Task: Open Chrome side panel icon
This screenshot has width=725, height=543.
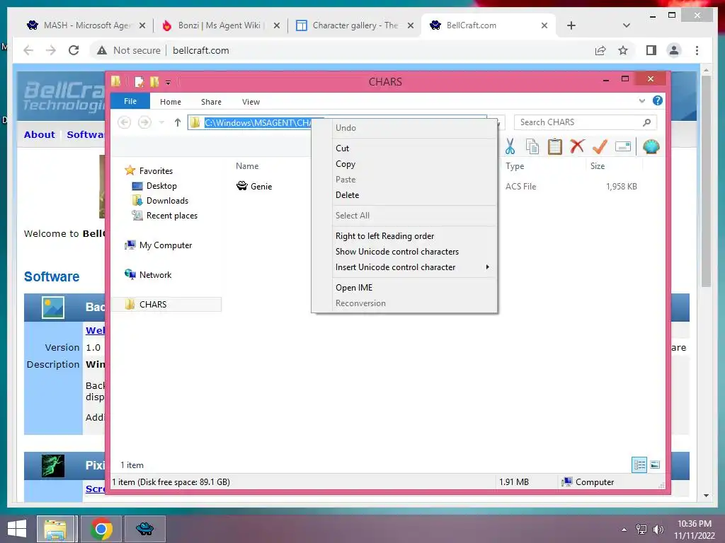Action: point(651,50)
